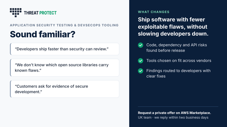Select the quote card about developers shipping faster
227x127 pixels.
[x=65, y=49]
